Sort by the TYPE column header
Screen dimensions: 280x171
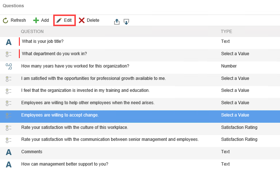point(226,32)
